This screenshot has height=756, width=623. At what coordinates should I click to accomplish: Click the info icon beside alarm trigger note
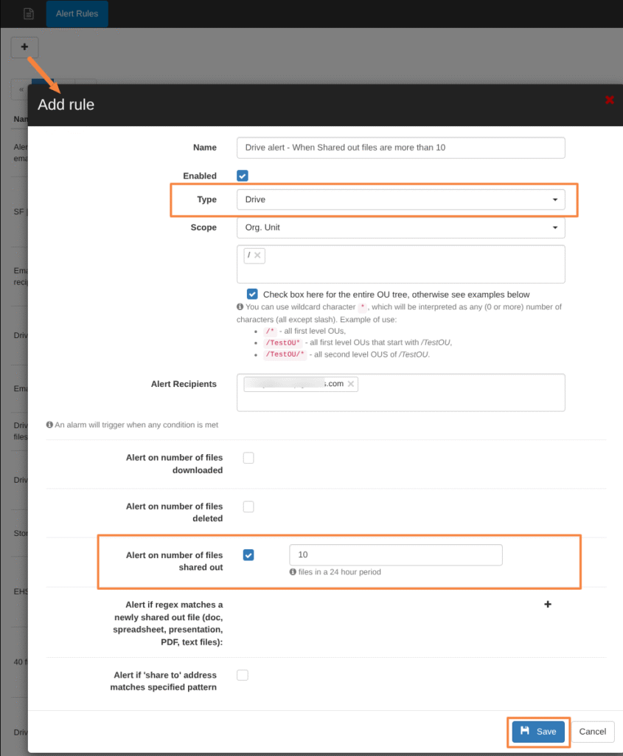(x=49, y=425)
